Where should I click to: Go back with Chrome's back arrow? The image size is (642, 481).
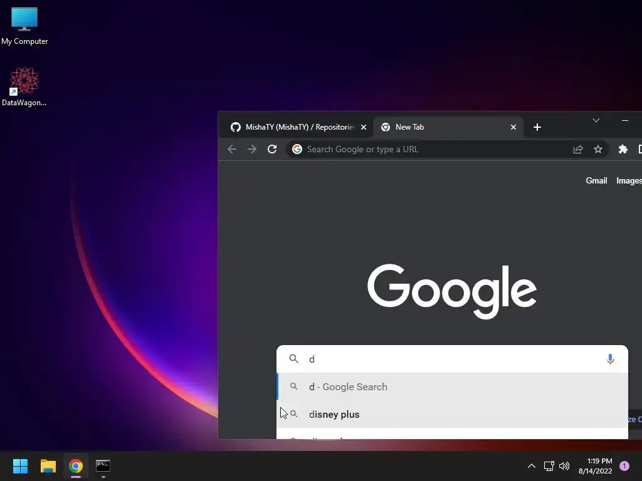click(x=232, y=149)
